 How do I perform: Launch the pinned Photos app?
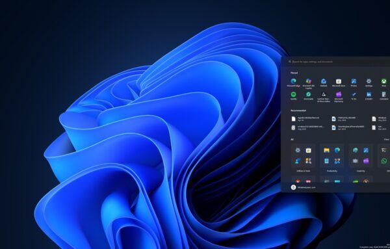(354, 83)
